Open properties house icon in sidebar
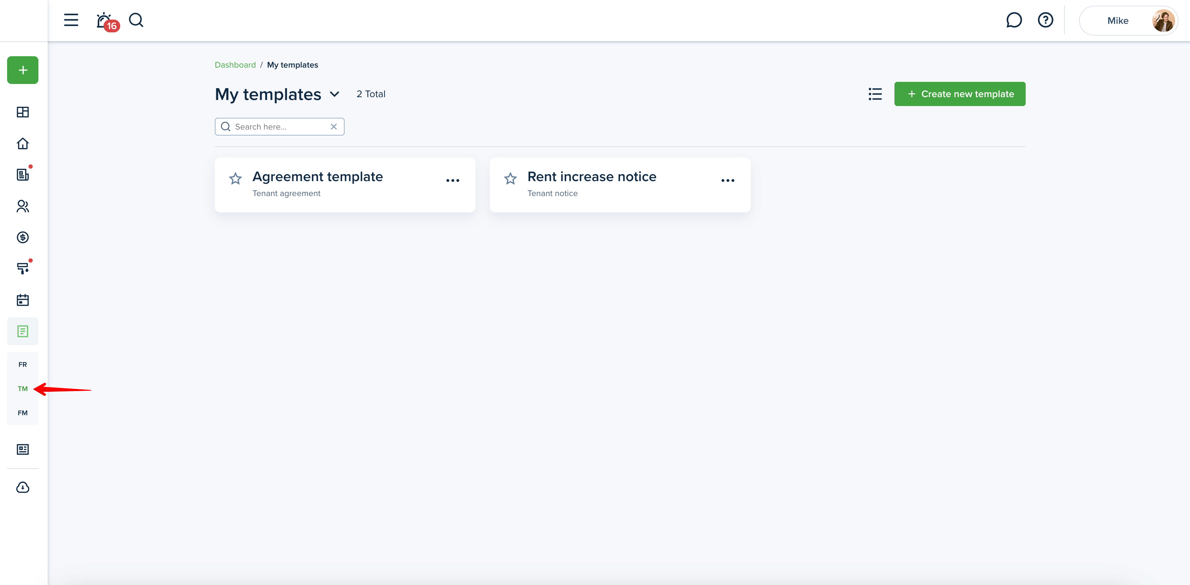Screen dimensions: 1190x585 click(23, 144)
